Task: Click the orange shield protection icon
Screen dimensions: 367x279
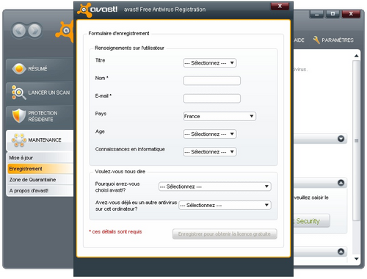Action: pyautogui.click(x=19, y=116)
